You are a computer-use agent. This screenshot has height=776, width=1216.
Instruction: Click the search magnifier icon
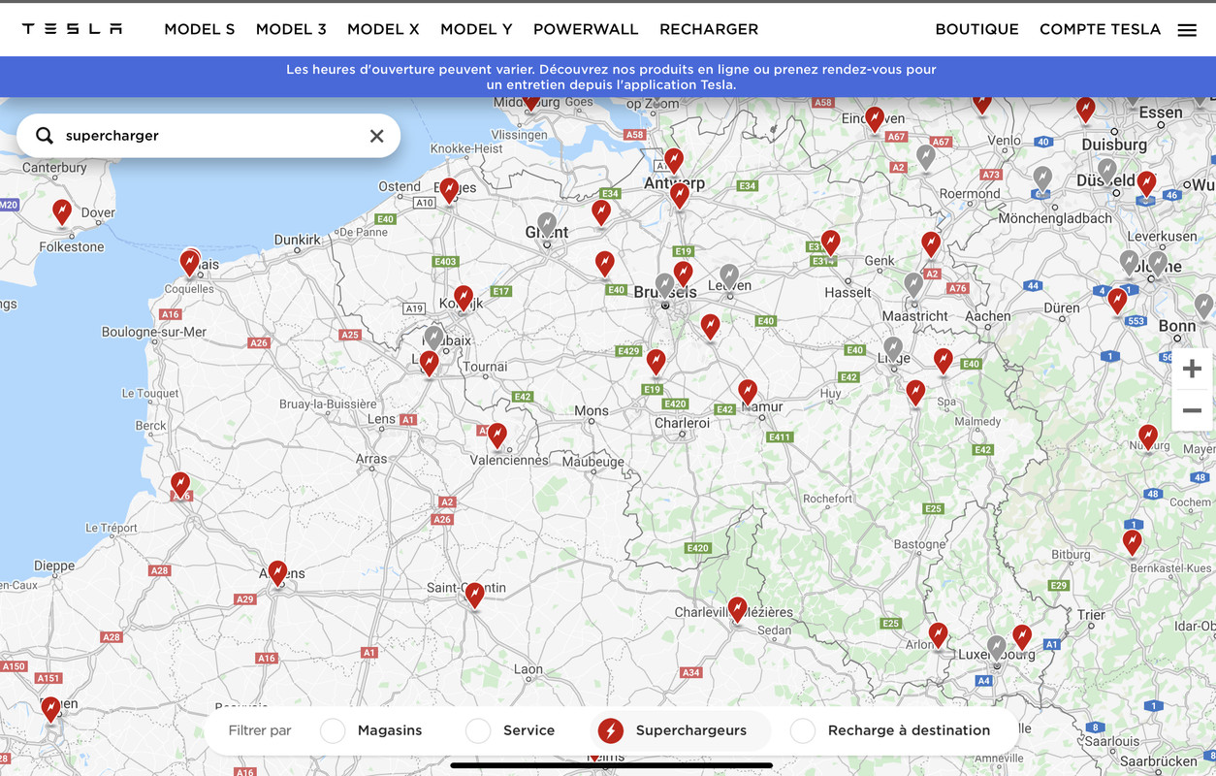pos(45,136)
